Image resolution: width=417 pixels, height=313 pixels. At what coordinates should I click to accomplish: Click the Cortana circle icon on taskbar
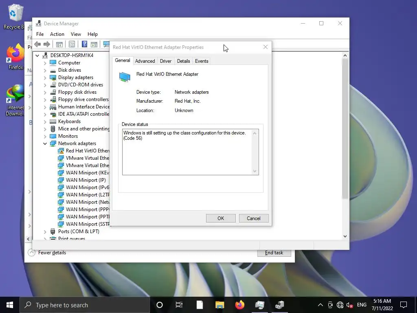(160, 305)
